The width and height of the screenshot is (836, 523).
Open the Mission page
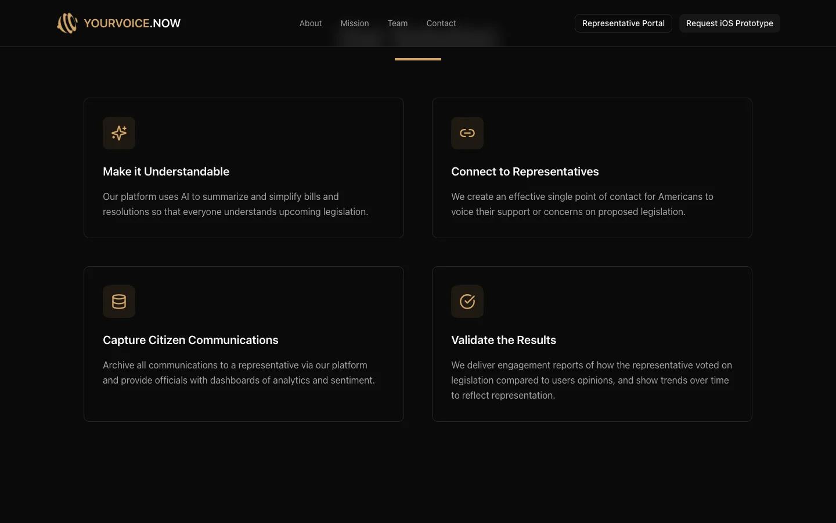(x=355, y=23)
